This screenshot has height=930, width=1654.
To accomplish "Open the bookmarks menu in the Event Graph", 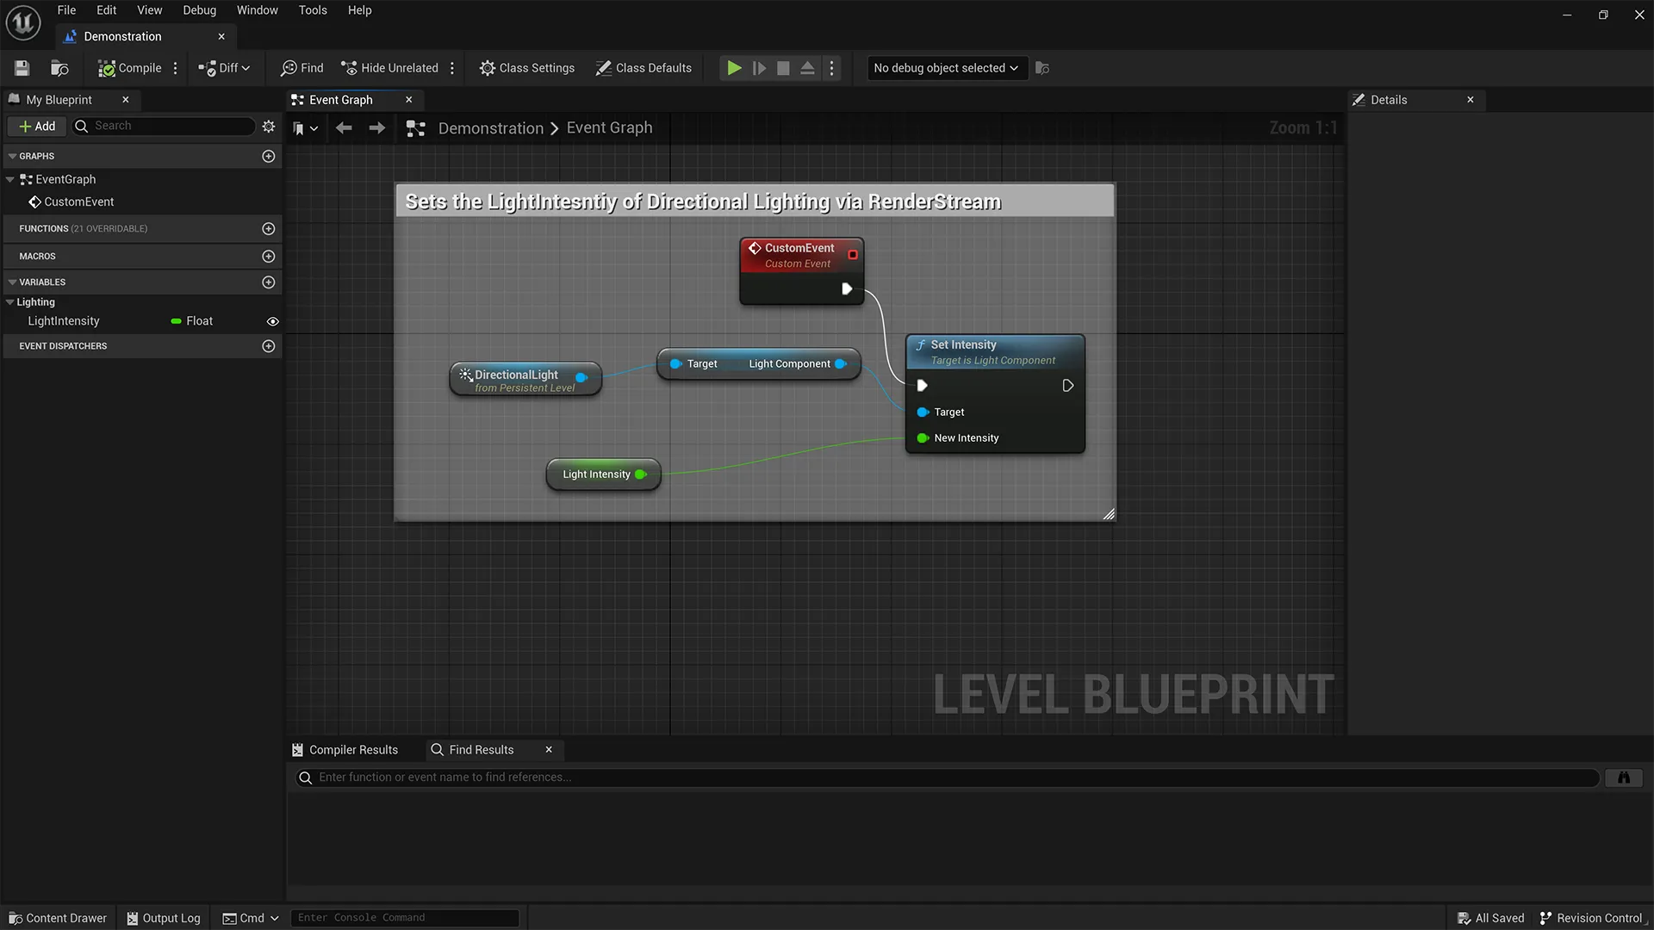I will [306, 127].
